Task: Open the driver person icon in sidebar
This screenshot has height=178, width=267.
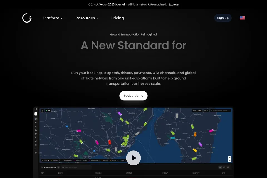Action: click(x=36, y=137)
